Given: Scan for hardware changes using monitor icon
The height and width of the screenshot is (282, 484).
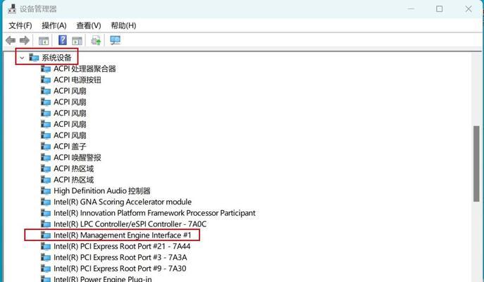Looking at the screenshot, I should pos(116,40).
